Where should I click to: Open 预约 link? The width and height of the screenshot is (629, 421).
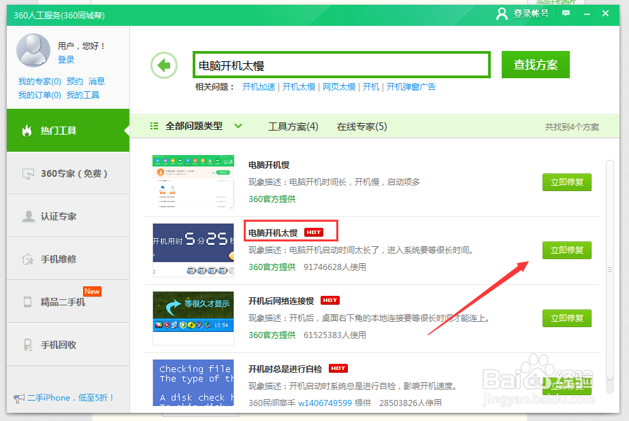click(75, 82)
